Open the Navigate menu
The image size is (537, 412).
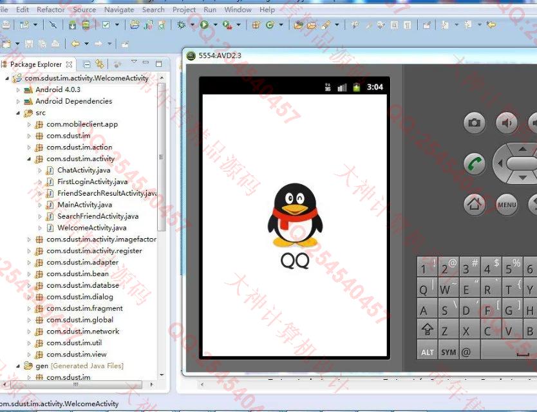coord(119,10)
